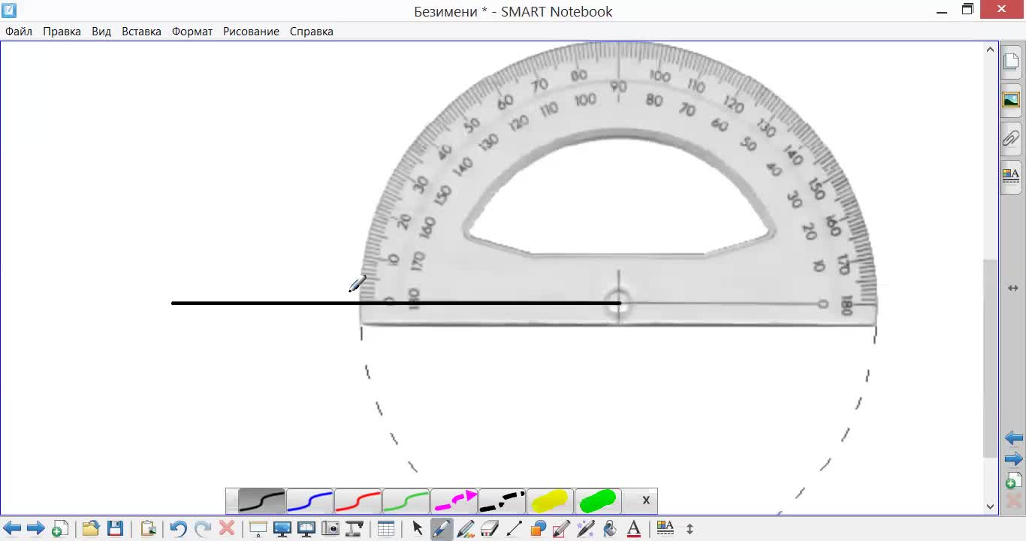Go to next page from right sidebar
The image size is (1026, 541).
pos(1013,458)
